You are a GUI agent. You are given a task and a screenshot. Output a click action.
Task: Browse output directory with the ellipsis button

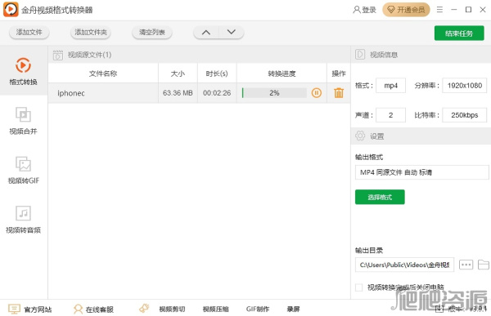(x=466, y=265)
